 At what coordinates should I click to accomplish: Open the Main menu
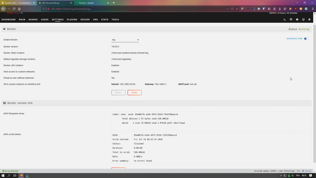click(22, 20)
